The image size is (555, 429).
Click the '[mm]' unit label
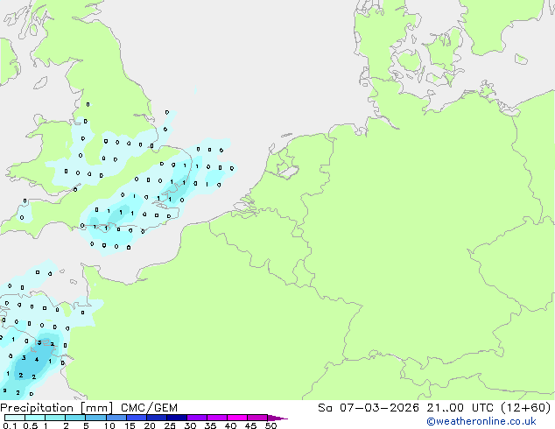pos(97,408)
